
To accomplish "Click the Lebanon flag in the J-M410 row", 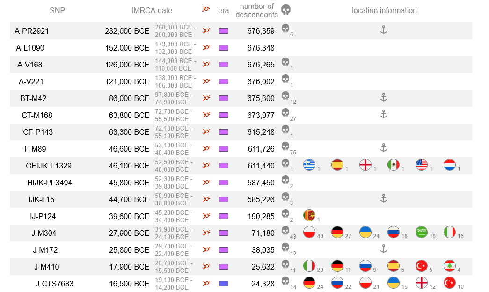I will coord(450,266).
